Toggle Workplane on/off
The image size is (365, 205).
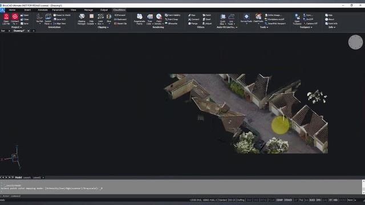pyautogui.click(x=274, y=19)
